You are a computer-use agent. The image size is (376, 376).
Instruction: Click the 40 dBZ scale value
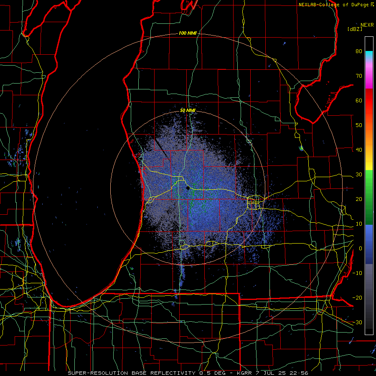pos(359,150)
